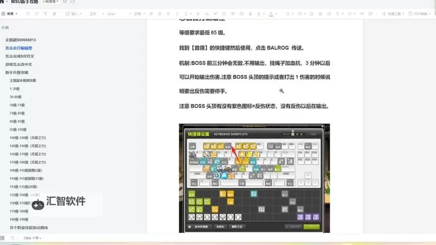436x245 pixels.
Task: Select outline item 170级-180级 (无星之力)
Action: [28, 162]
